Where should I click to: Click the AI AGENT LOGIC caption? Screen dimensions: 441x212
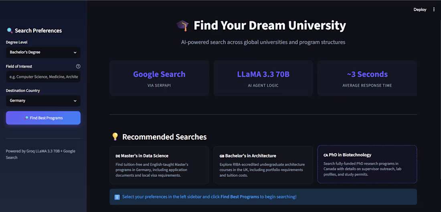[x=263, y=85]
